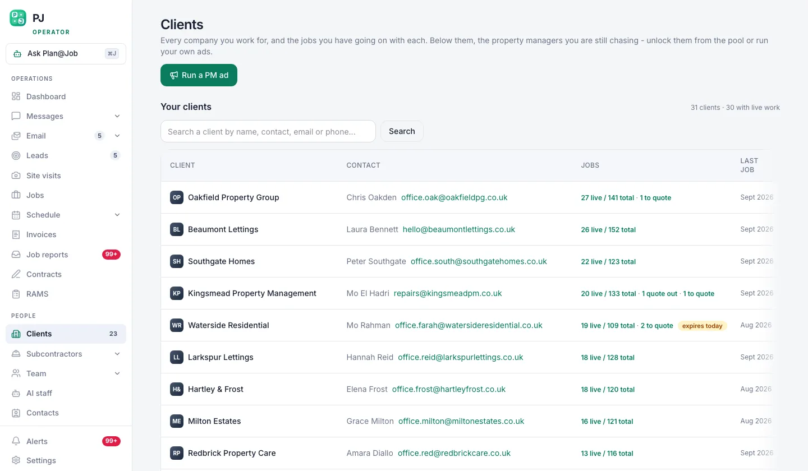Image resolution: width=808 pixels, height=471 pixels.
Task: Click the Schedule calendar icon
Action: (x=16, y=215)
